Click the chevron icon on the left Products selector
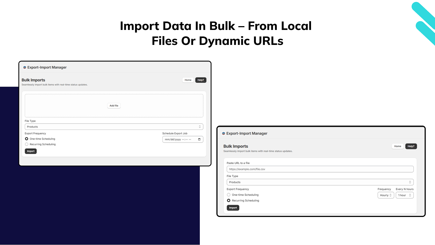 199,127
